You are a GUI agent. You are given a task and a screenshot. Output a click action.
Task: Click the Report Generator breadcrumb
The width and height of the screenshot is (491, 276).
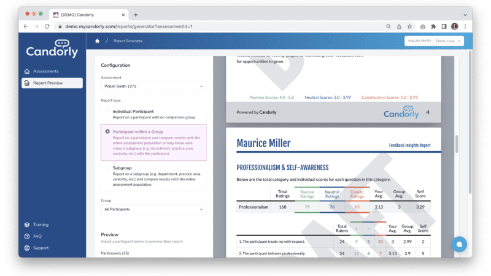tap(128, 41)
